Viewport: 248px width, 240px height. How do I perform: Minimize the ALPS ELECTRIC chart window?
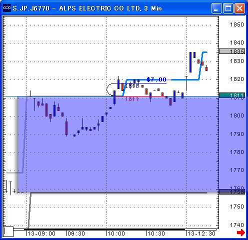click(x=216, y=8)
